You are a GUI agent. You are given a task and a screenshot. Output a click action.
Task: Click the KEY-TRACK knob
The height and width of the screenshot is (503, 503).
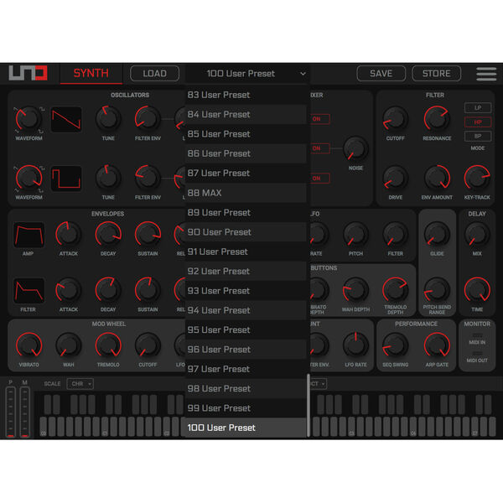(x=477, y=178)
